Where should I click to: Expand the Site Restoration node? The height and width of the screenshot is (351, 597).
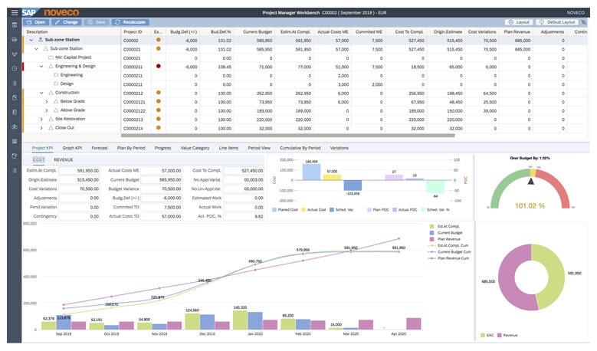click(x=41, y=119)
